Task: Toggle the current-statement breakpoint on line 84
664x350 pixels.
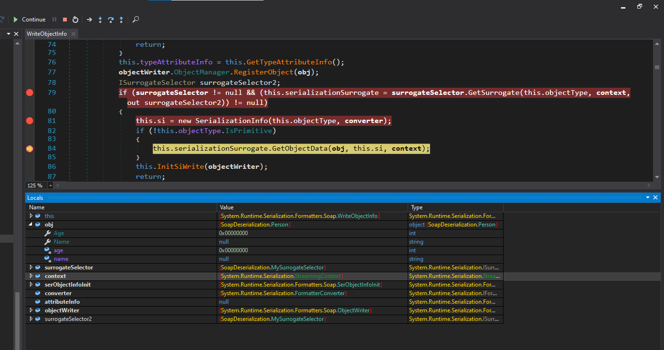Action: coord(30,149)
